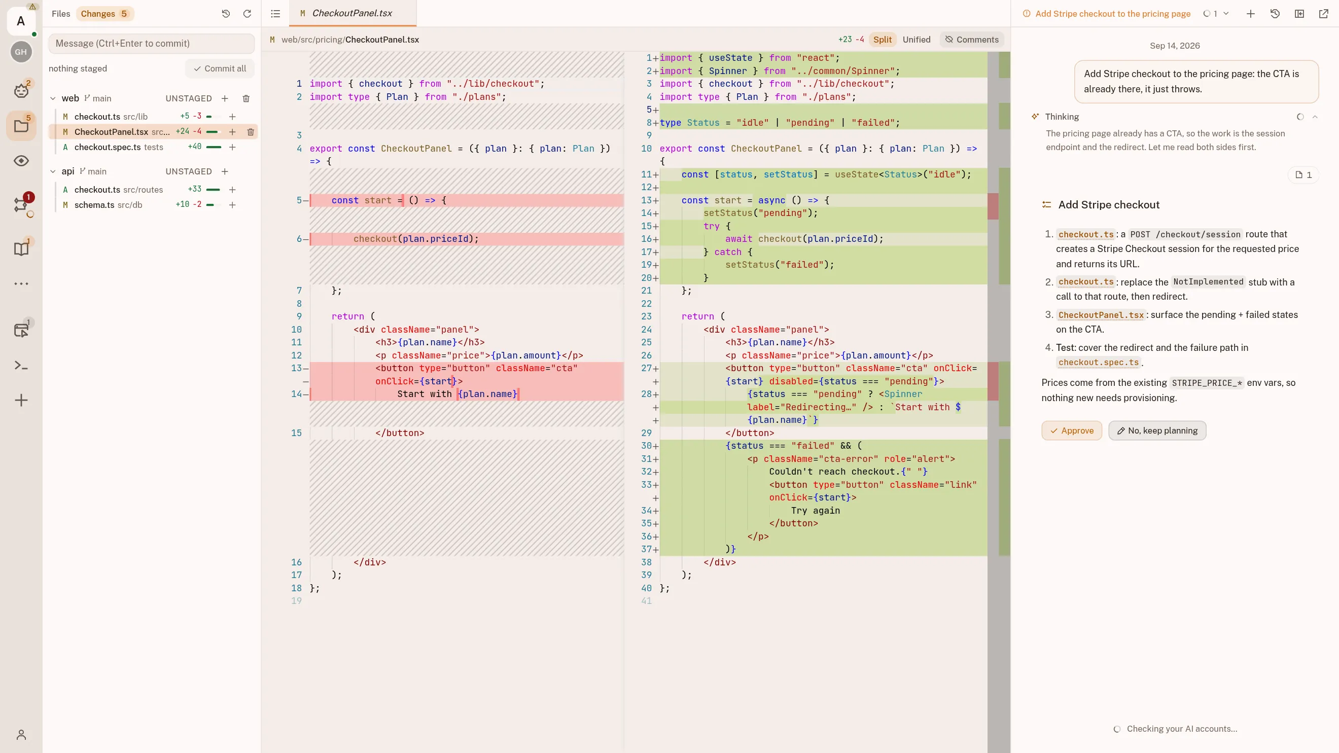
Task: Collapse the chat side panel
Action: 1299,14
